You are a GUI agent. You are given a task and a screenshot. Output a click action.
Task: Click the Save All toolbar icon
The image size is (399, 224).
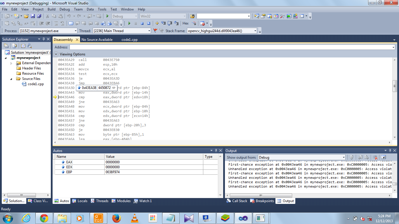[x=39, y=16]
